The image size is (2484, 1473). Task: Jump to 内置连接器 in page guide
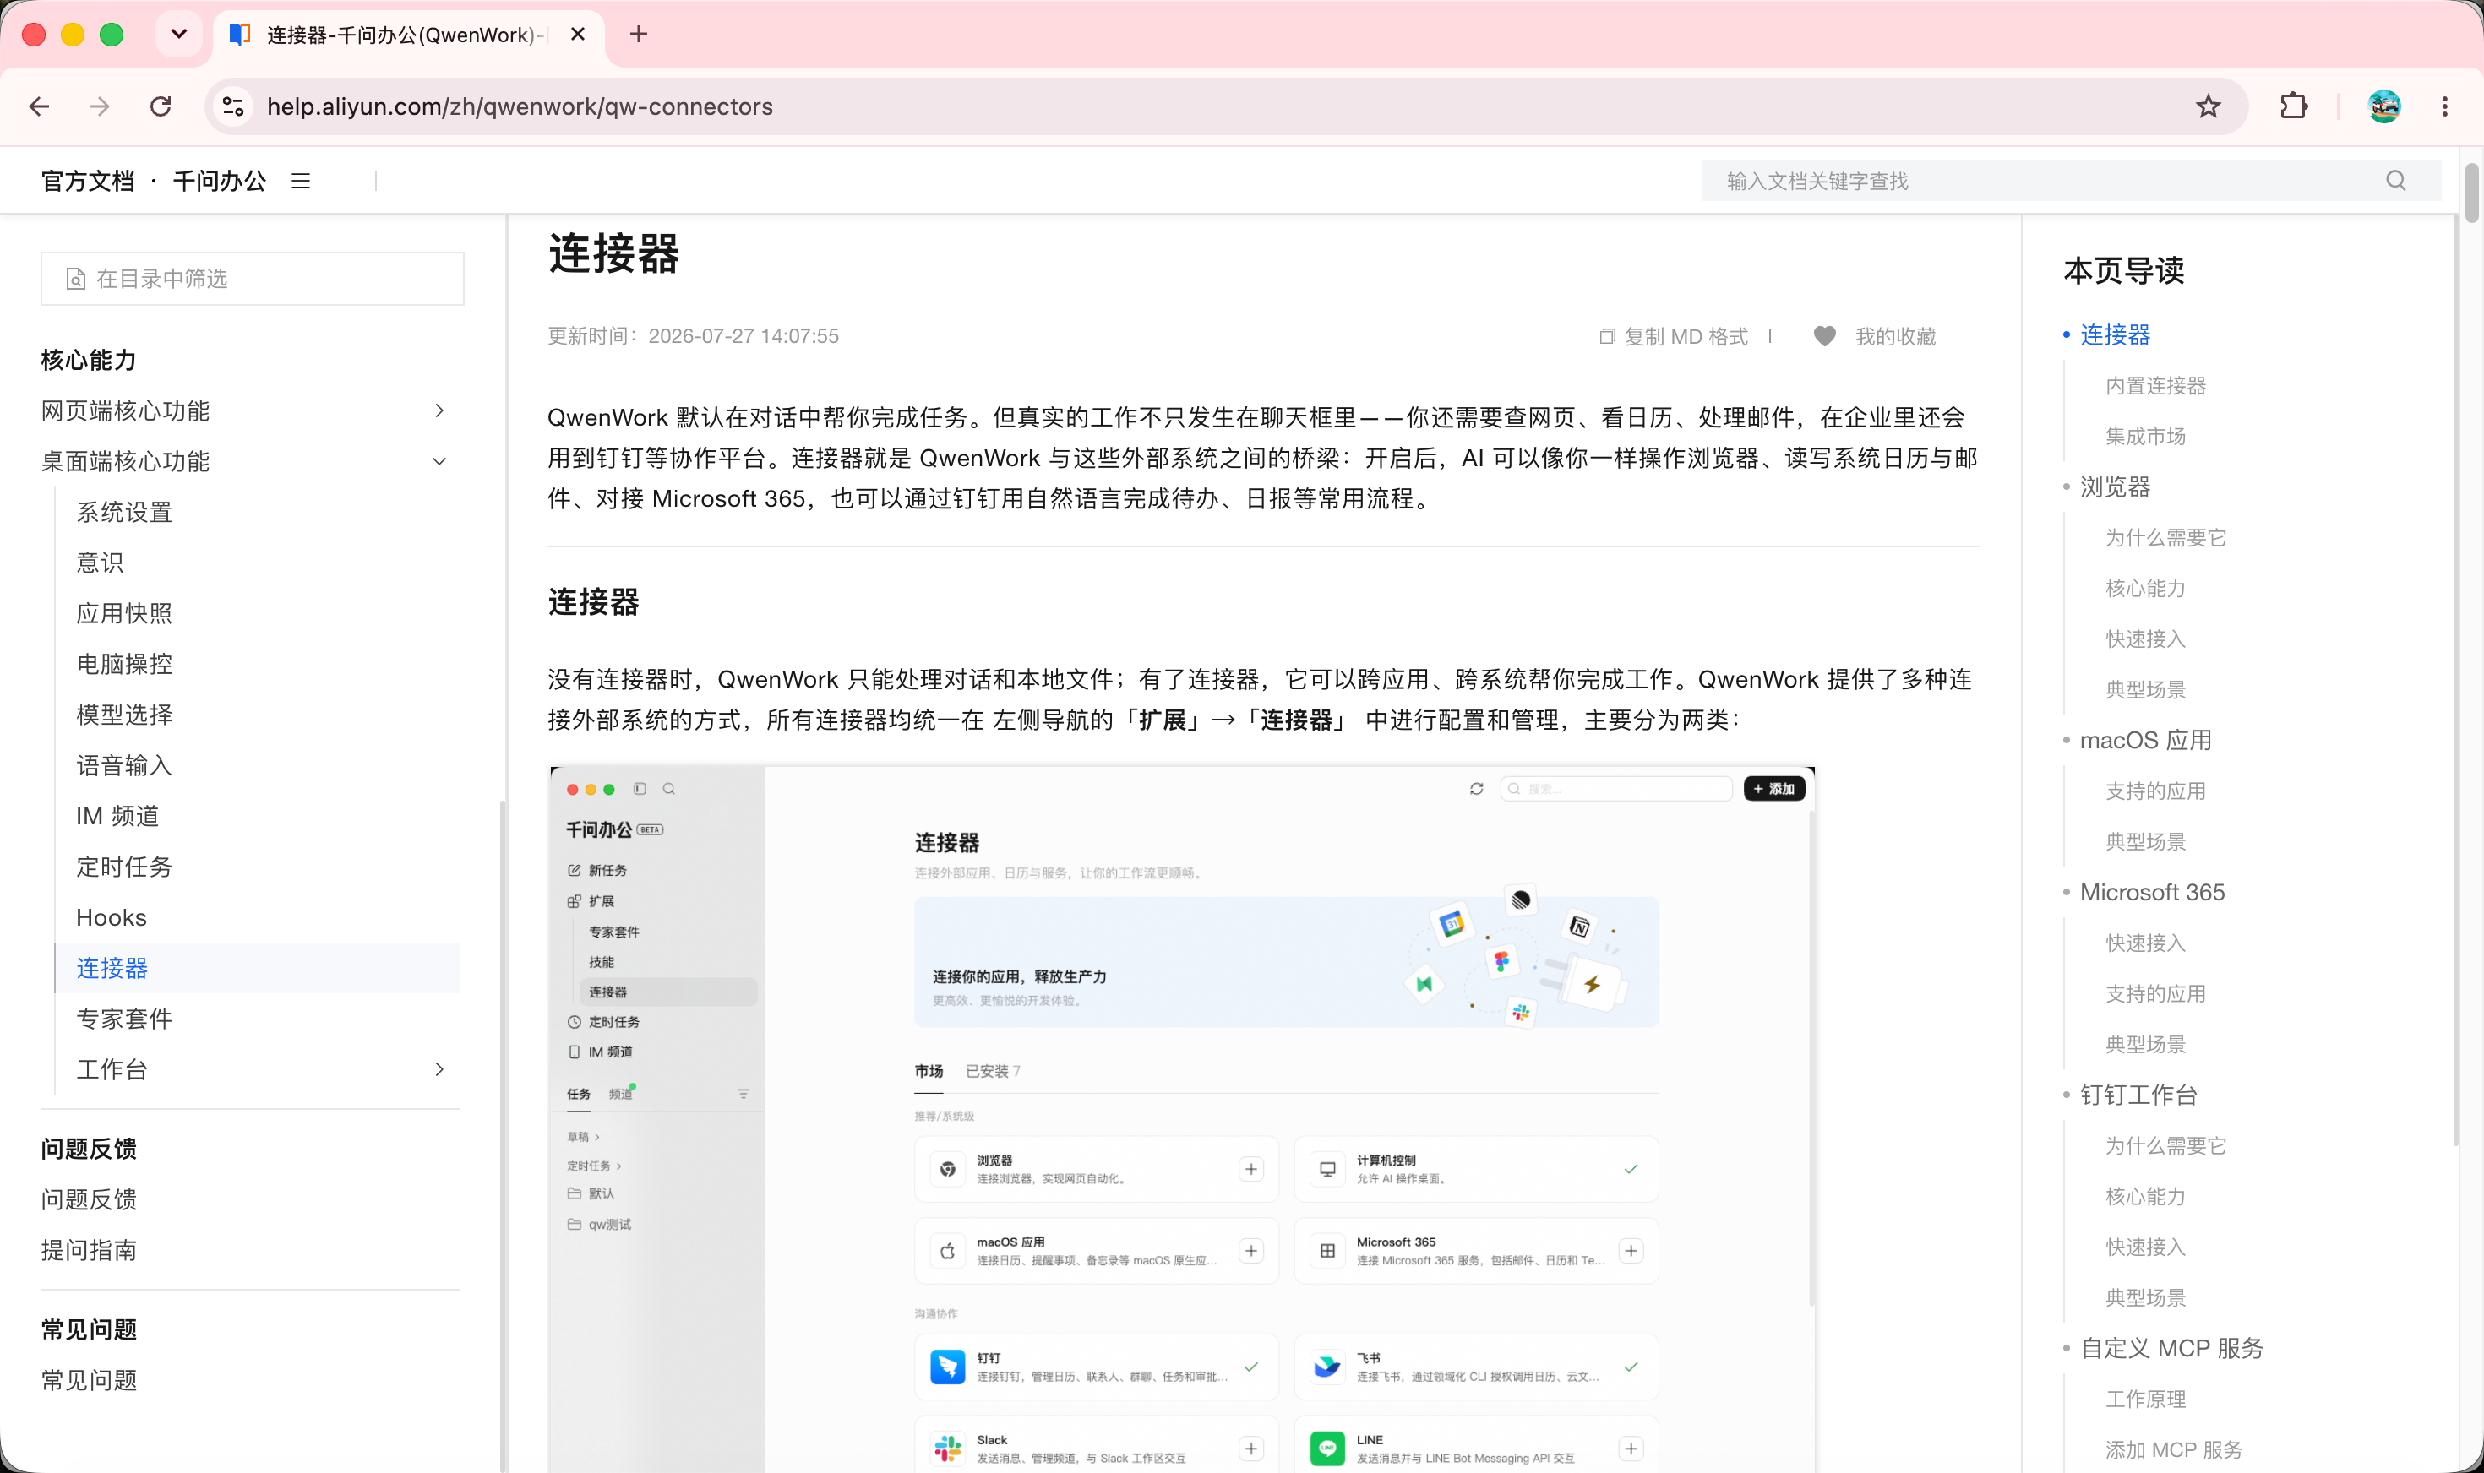click(x=2155, y=385)
